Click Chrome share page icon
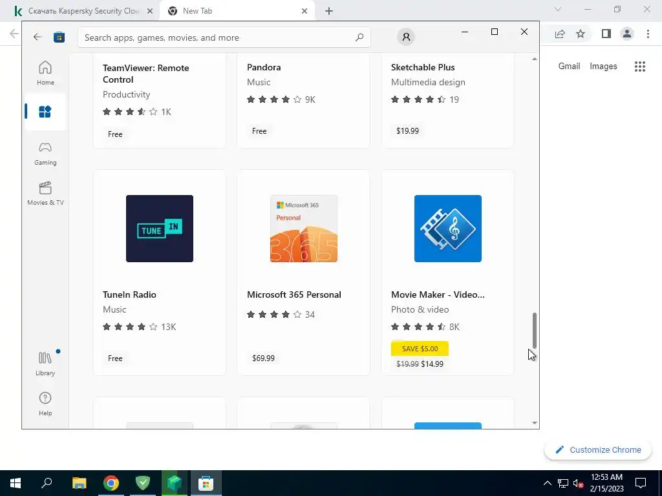 point(560,34)
